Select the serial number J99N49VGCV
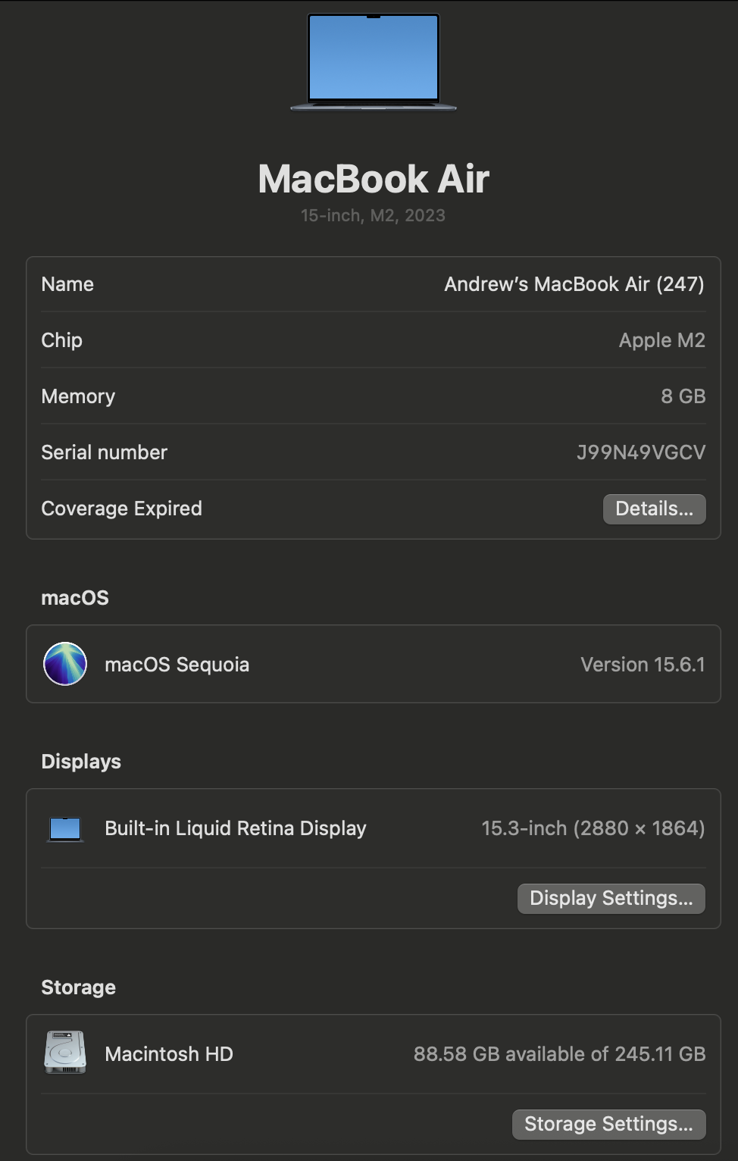The image size is (738, 1161). pyautogui.click(x=641, y=452)
